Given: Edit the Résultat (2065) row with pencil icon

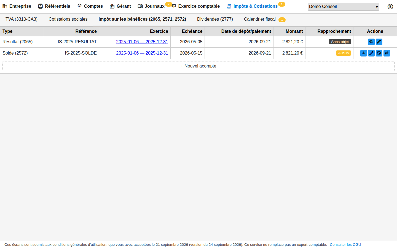Looking at the screenshot, I should [379, 42].
